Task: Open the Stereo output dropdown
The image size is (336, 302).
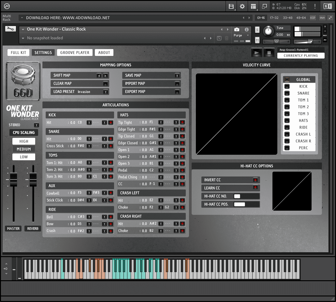Action: click(x=37, y=125)
